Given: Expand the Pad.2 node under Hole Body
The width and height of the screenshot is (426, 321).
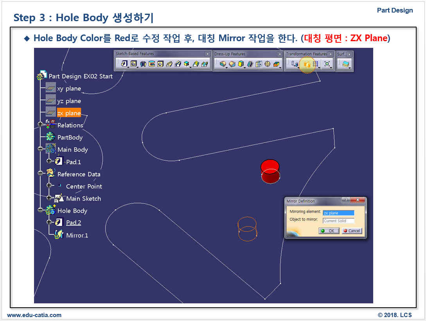Looking at the screenshot, I should [49, 222].
